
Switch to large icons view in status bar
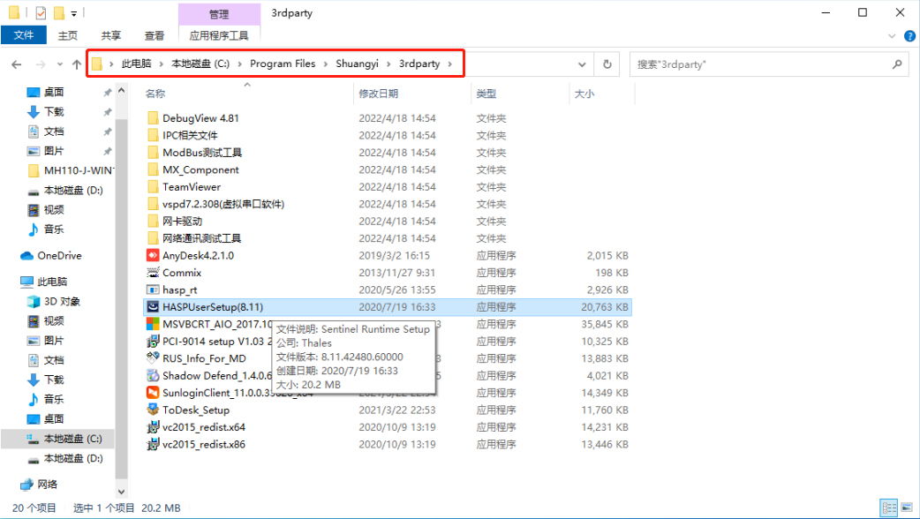tap(905, 508)
